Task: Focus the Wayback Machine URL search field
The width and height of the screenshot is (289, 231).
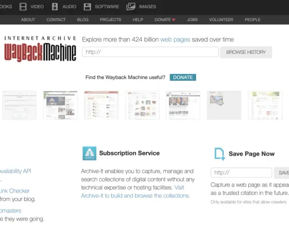Action: pos(150,52)
